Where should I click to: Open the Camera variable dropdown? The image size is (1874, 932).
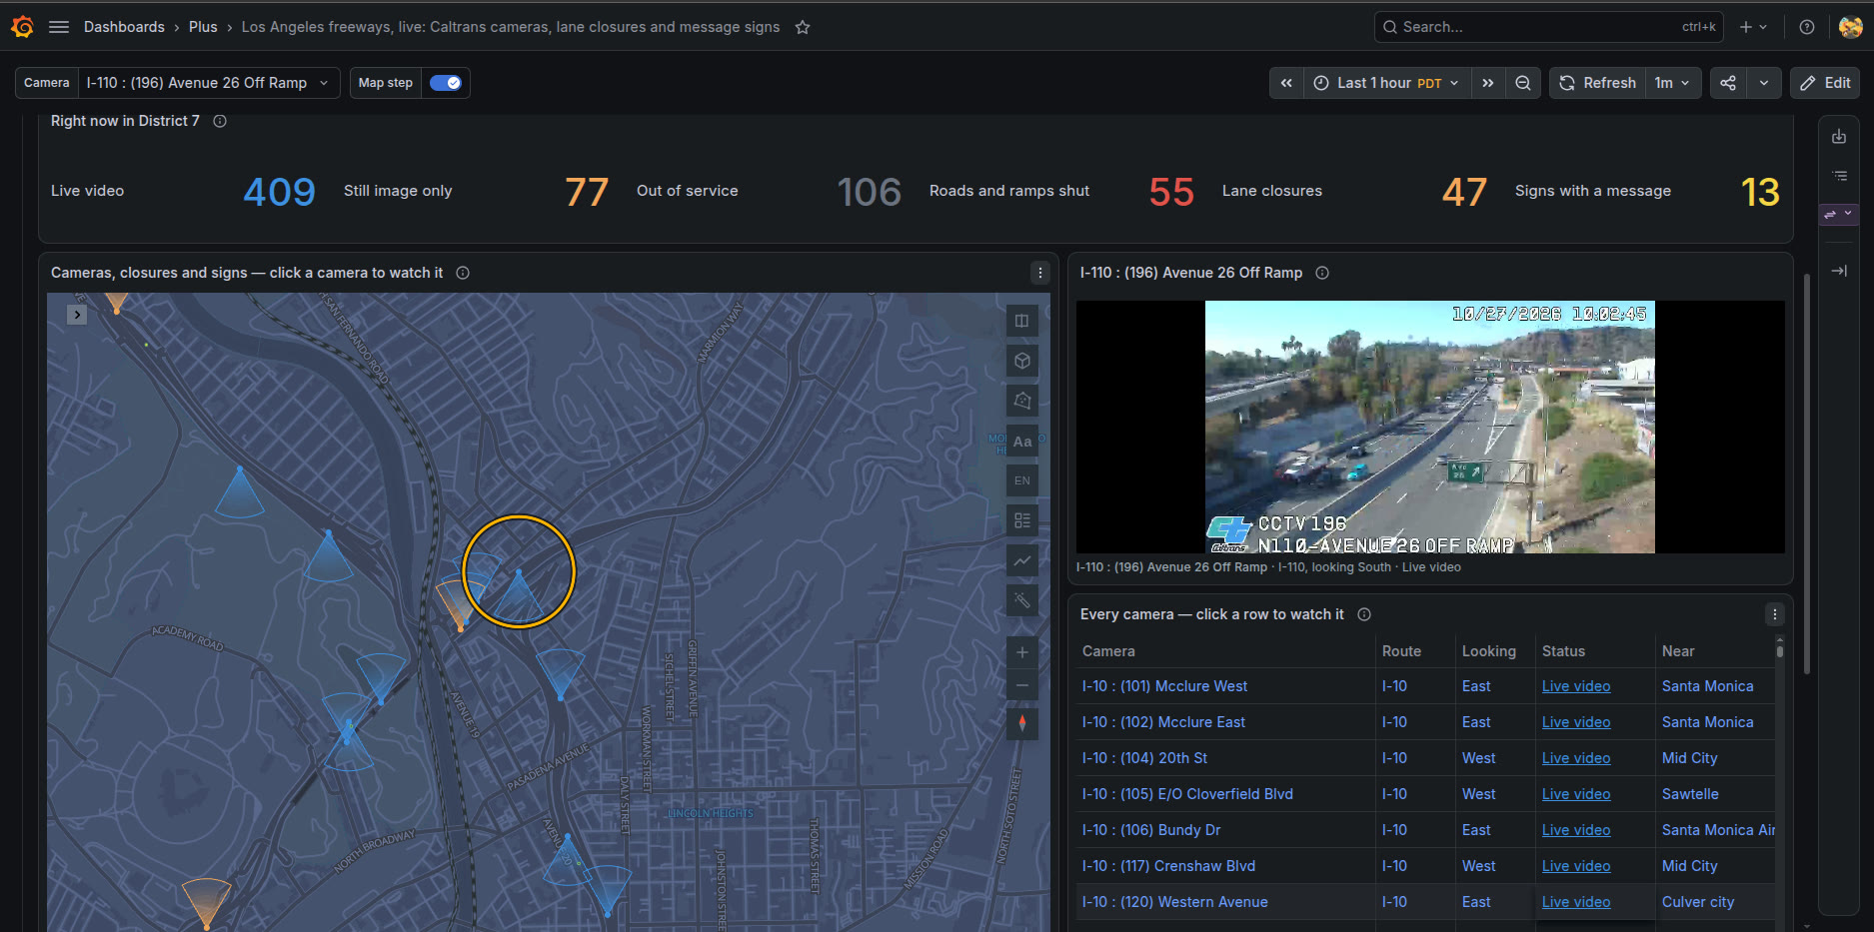(208, 83)
